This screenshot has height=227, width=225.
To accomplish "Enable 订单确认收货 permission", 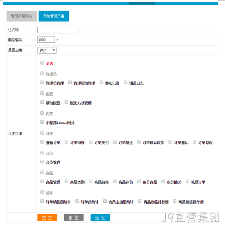I will click(139, 142).
